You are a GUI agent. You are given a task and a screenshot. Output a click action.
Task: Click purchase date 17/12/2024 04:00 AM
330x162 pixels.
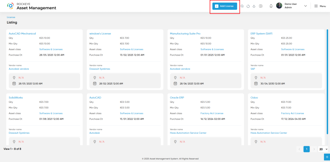293,119
